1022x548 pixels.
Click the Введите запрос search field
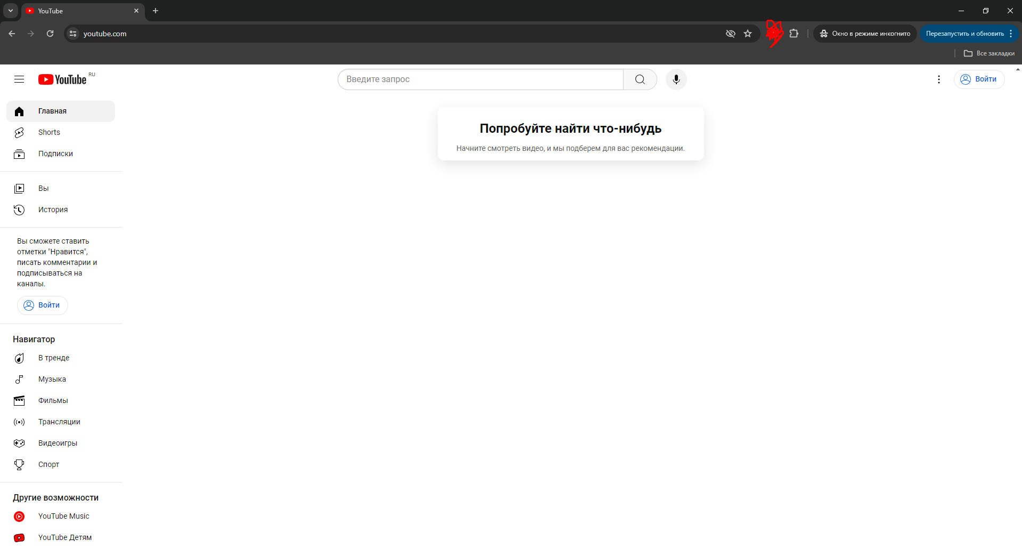(x=480, y=79)
